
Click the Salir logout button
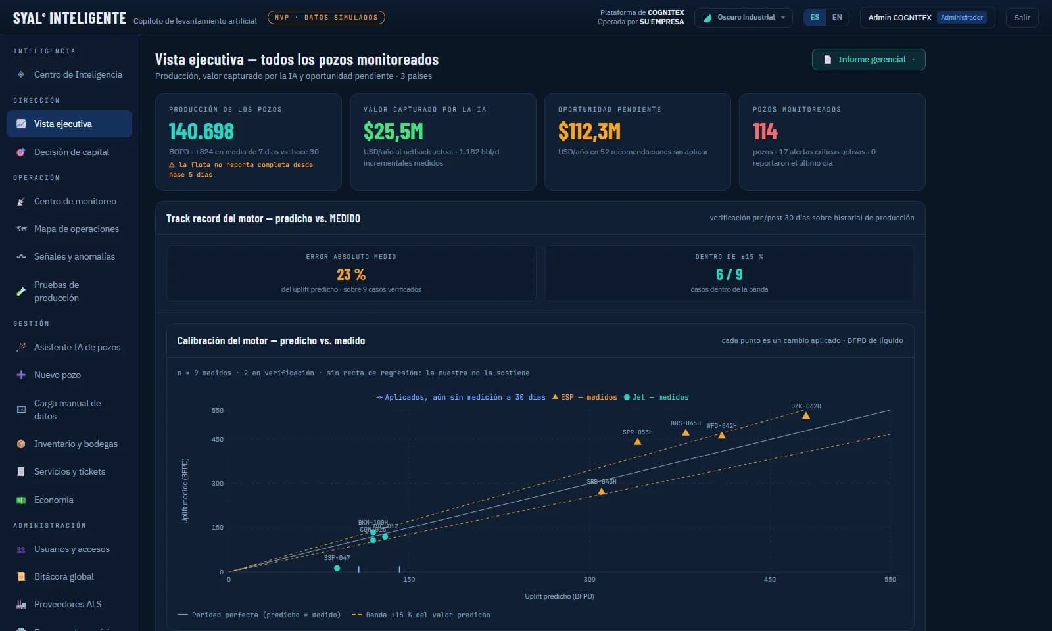(1022, 18)
